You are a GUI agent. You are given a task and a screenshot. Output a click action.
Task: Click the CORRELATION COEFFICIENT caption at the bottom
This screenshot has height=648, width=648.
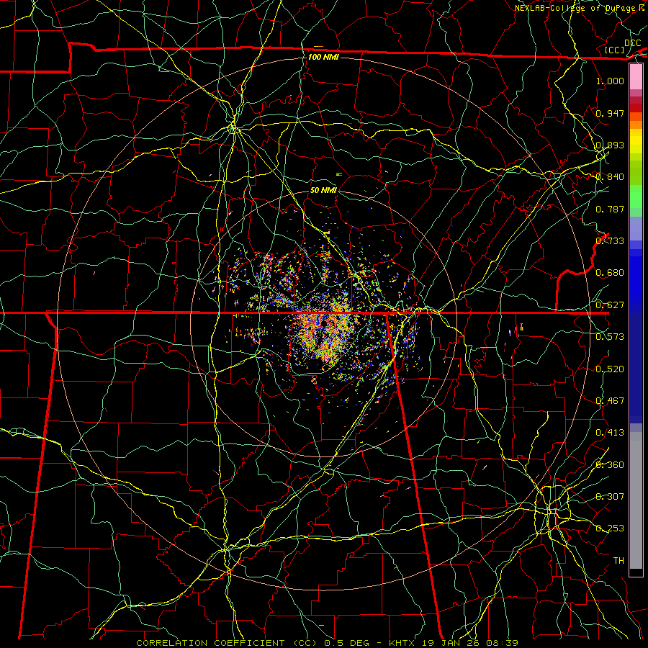(x=327, y=643)
